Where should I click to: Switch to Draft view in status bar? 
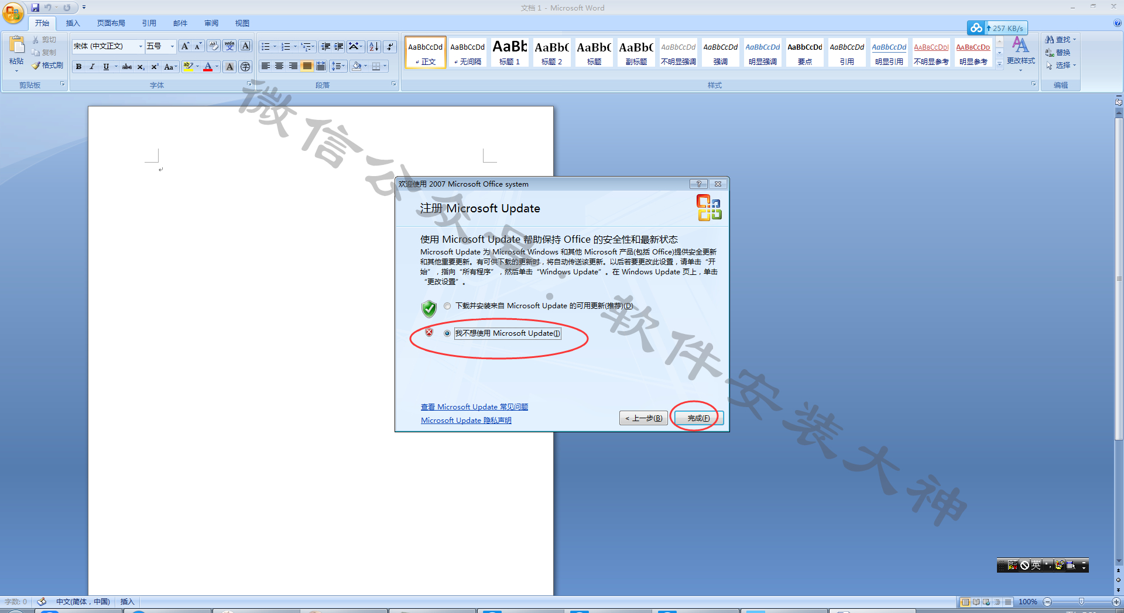pos(1008,602)
